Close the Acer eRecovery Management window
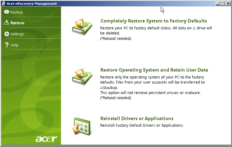This screenshot has width=232, height=147. click(x=228, y=4)
